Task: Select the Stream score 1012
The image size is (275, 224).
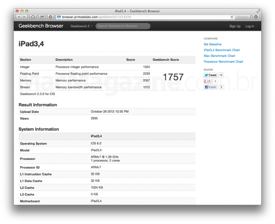Action: point(146,87)
